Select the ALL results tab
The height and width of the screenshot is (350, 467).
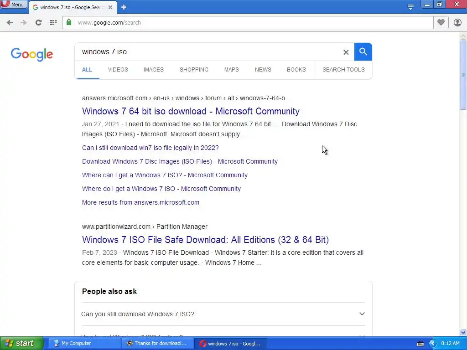[87, 70]
